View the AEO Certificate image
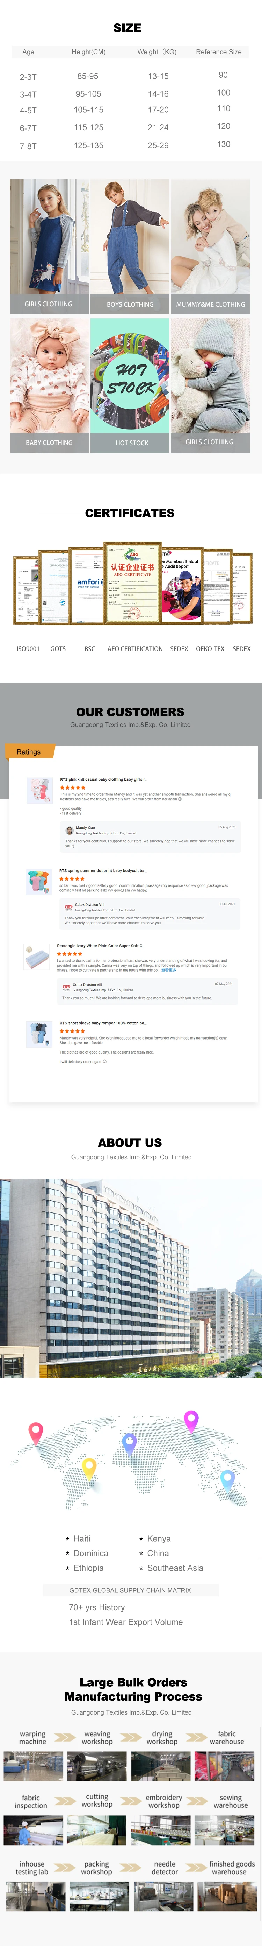The image size is (262, 1946). pos(132,582)
